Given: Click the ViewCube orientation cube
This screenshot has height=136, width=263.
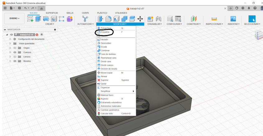Looking at the screenshot, I should pyautogui.click(x=259, y=34).
